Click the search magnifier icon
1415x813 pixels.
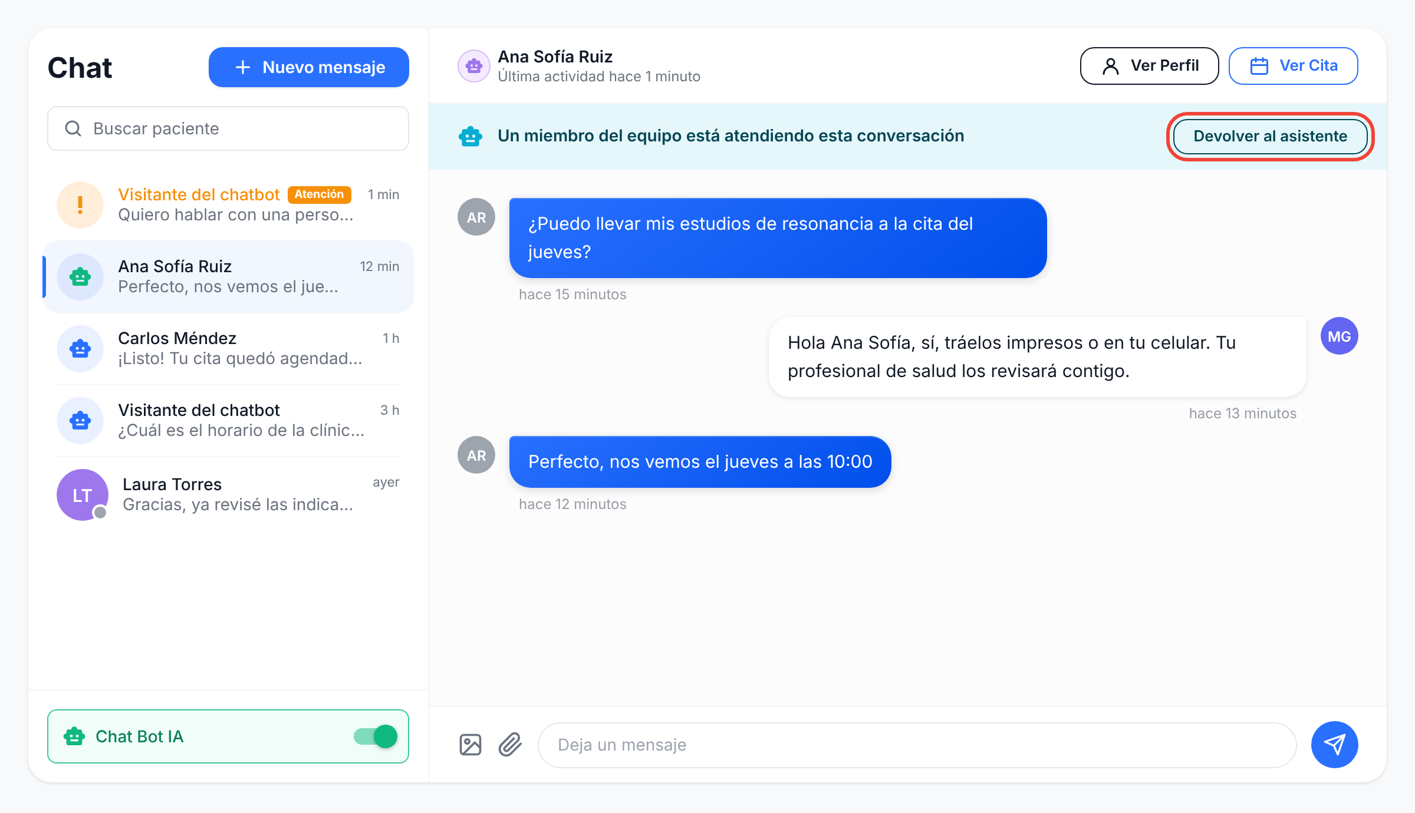coord(73,128)
